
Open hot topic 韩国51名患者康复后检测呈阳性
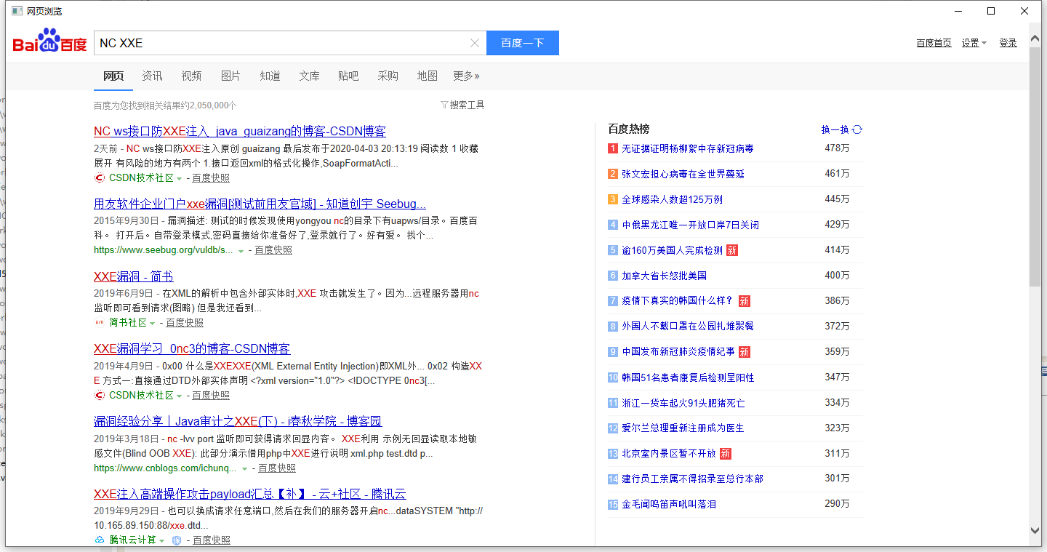pyautogui.click(x=688, y=377)
